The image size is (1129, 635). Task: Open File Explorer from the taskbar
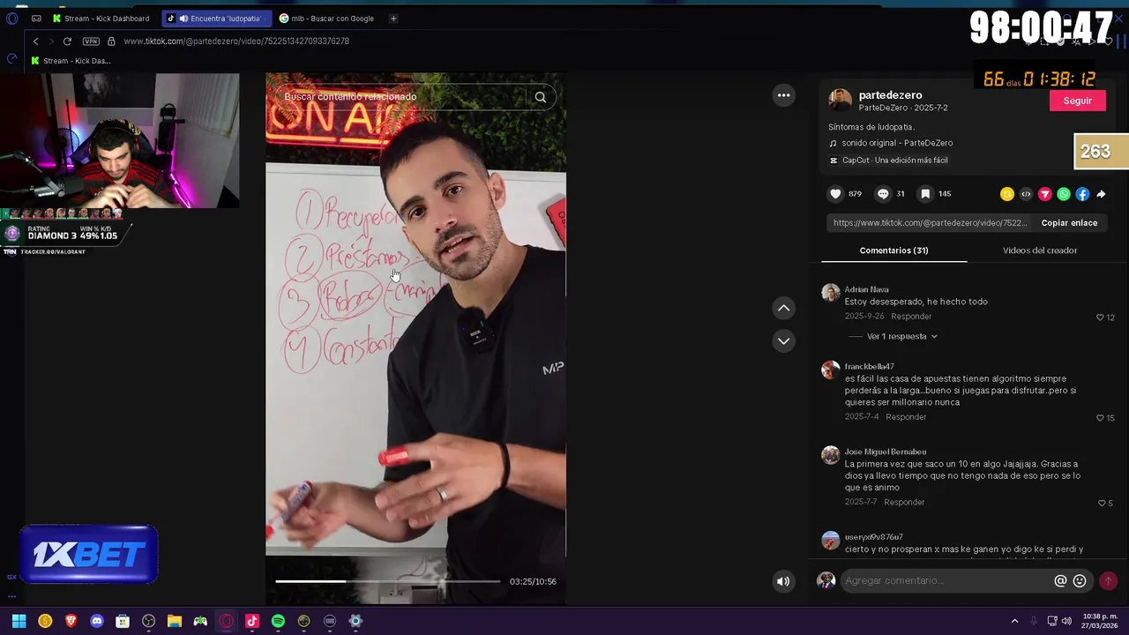coord(175,621)
